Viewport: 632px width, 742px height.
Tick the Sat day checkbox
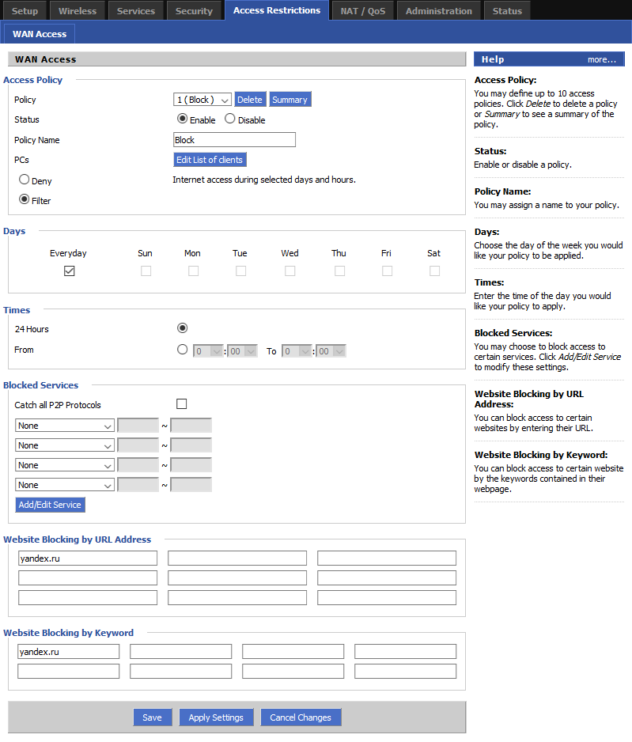coord(434,271)
